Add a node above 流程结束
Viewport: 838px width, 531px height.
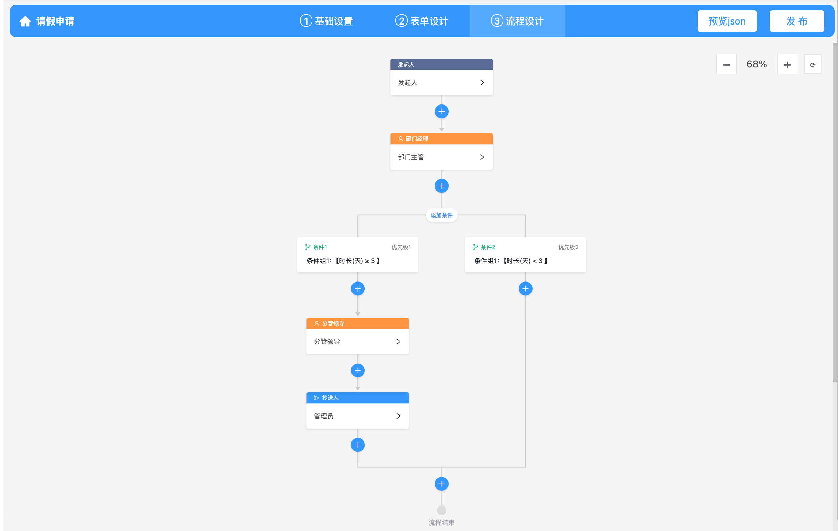441,484
